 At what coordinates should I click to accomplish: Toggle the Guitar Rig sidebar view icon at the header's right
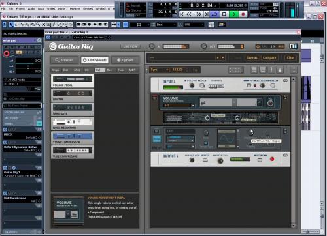coord(293,46)
